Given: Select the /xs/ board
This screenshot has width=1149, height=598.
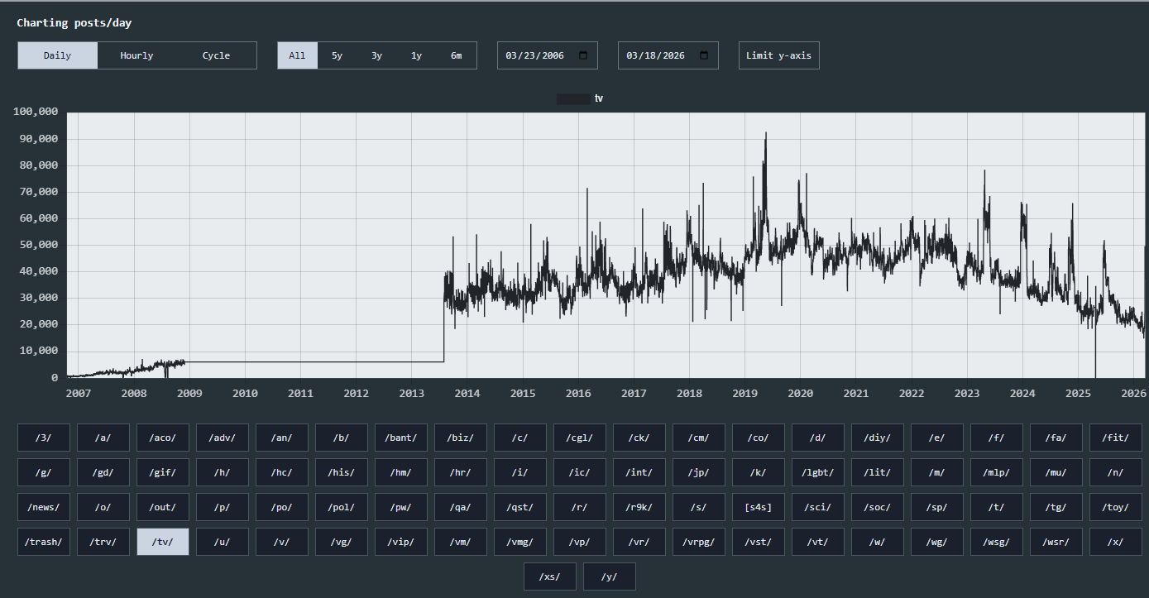Looking at the screenshot, I should [550, 576].
